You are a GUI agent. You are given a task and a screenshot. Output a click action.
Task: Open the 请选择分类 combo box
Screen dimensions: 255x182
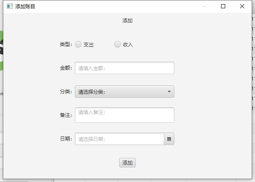pyautogui.click(x=125, y=92)
